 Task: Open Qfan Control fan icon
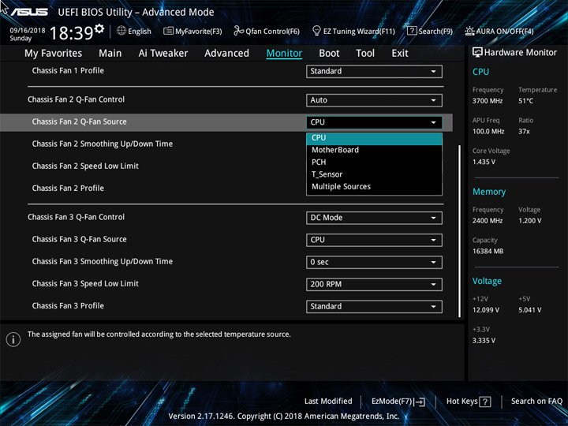tap(238, 31)
